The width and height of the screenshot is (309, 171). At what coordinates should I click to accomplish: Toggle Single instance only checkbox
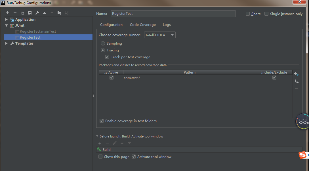pos(266,14)
